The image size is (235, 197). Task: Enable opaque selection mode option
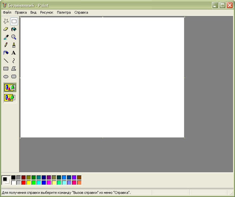click(x=10, y=87)
